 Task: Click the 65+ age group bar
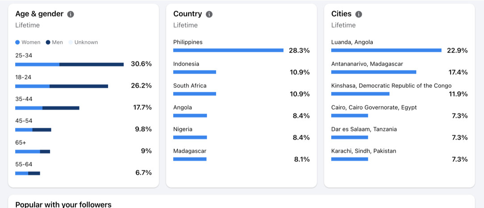[33, 151]
